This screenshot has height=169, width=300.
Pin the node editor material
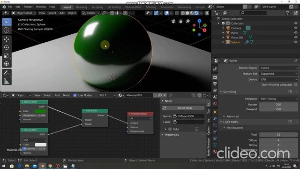pos(170,95)
